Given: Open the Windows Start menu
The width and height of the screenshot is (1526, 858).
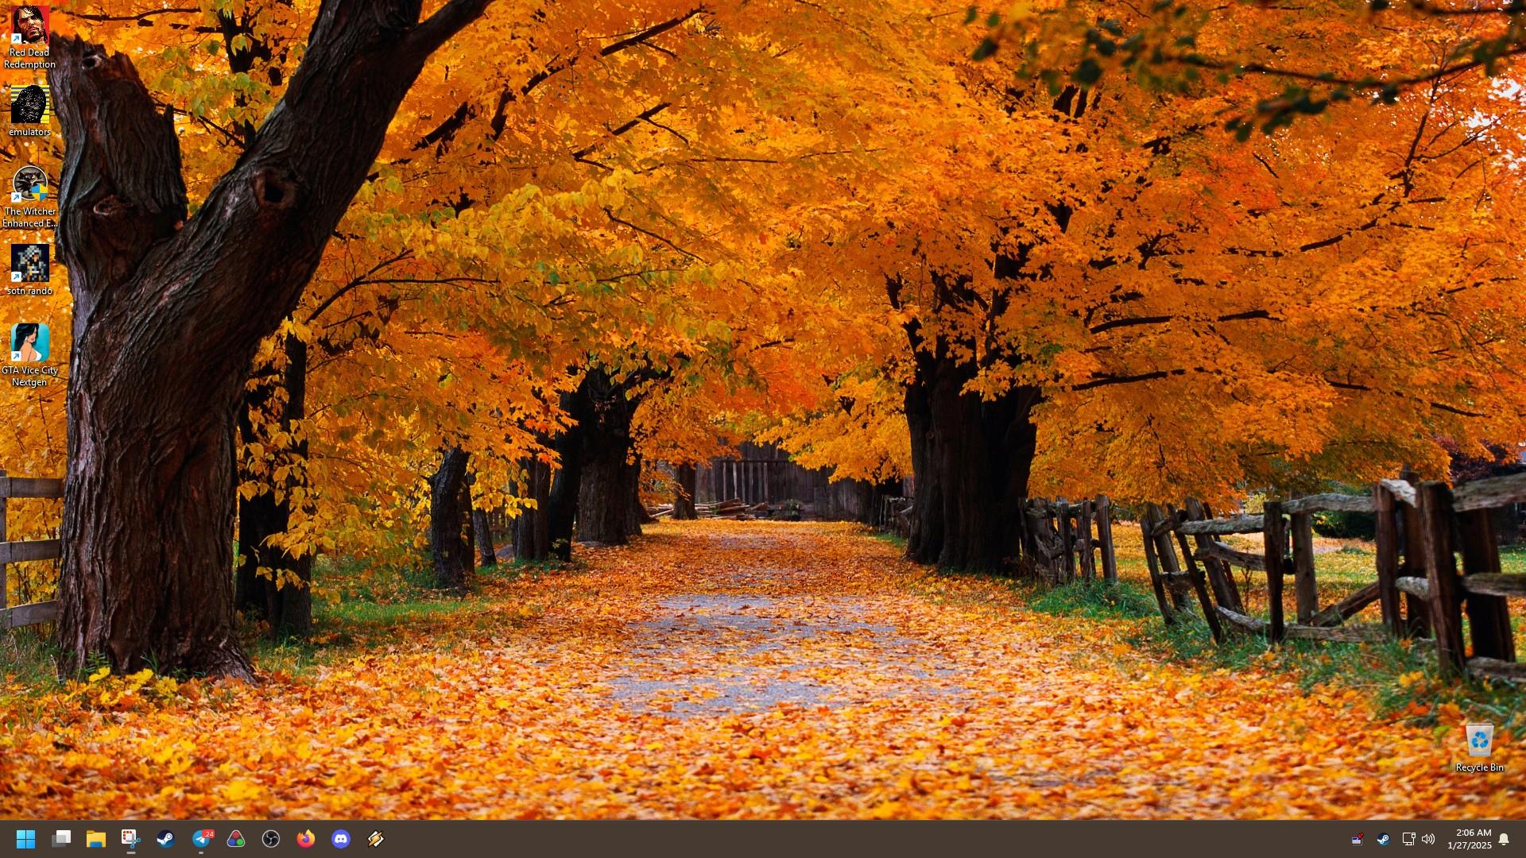Looking at the screenshot, I should (x=25, y=839).
